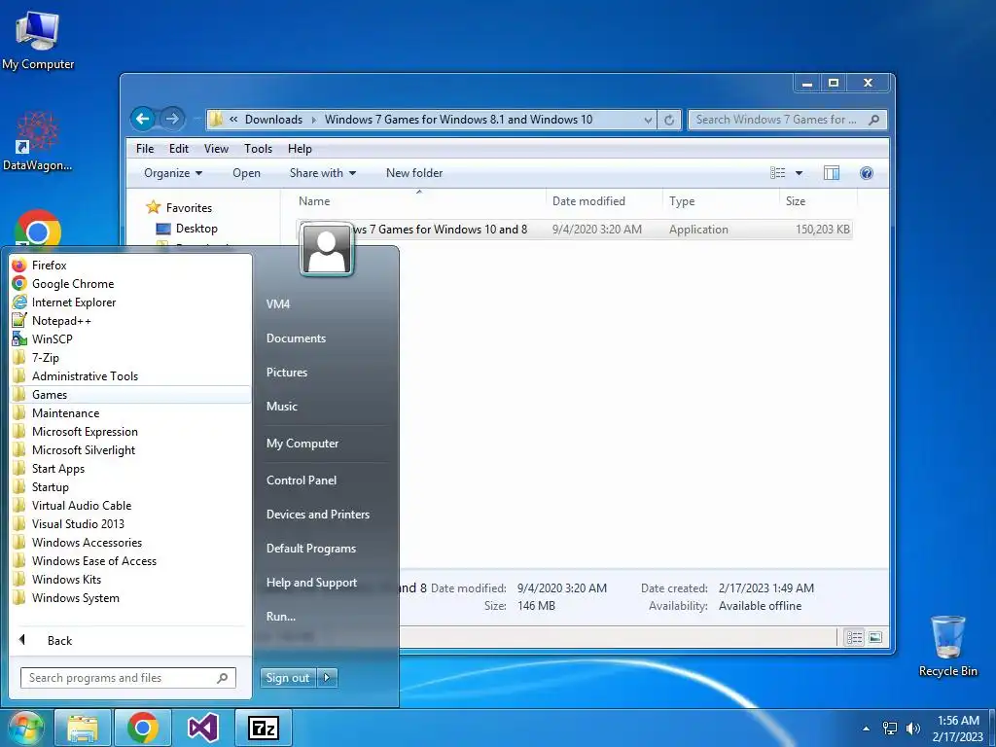996x747 pixels.
Task: Click the Sign out button
Action: click(x=288, y=678)
